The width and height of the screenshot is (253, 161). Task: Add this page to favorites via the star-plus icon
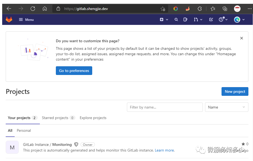click(x=163, y=9)
